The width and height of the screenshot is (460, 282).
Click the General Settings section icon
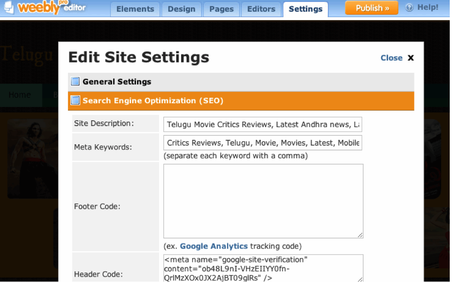tap(75, 81)
